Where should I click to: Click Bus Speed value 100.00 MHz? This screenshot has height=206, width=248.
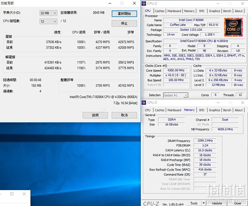point(176,80)
